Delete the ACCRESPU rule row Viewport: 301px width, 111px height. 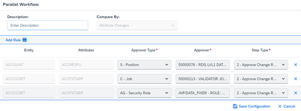(x=296, y=65)
